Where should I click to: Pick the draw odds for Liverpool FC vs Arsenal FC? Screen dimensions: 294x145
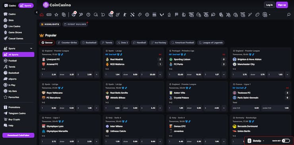pos(67,75)
